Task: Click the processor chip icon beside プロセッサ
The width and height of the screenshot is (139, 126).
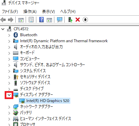Action: coord(16,124)
